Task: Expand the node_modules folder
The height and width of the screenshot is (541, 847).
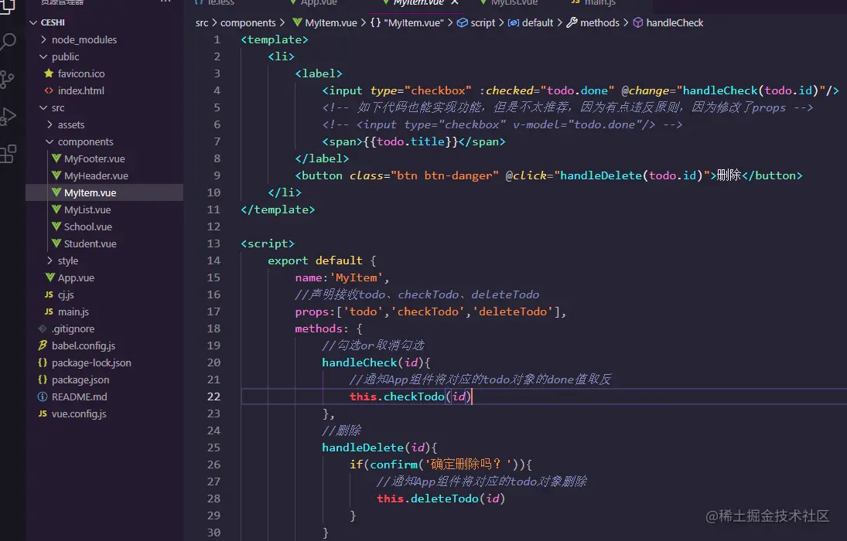Action: pos(44,39)
